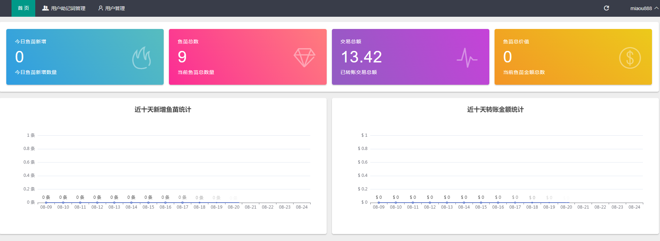Click the miaou888 username

coord(641,8)
